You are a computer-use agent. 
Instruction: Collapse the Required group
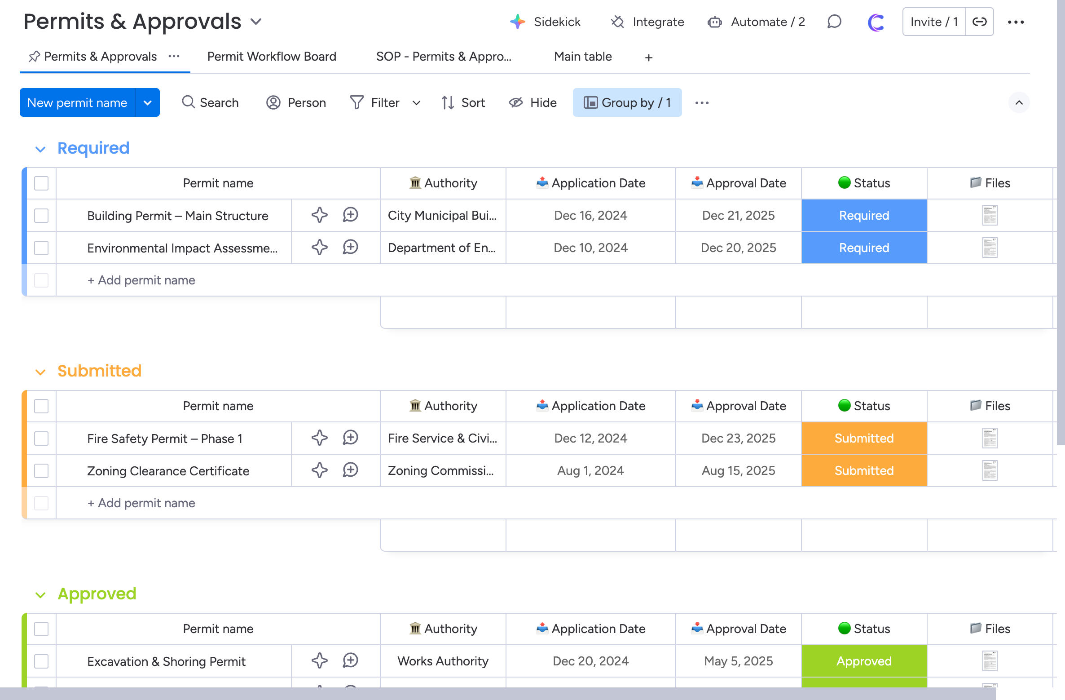click(x=40, y=149)
